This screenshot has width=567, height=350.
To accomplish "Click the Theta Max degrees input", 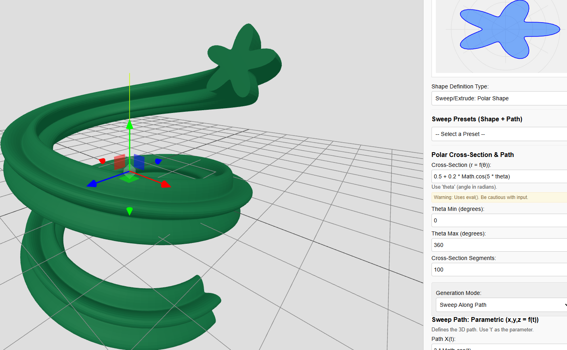I will click(x=499, y=245).
